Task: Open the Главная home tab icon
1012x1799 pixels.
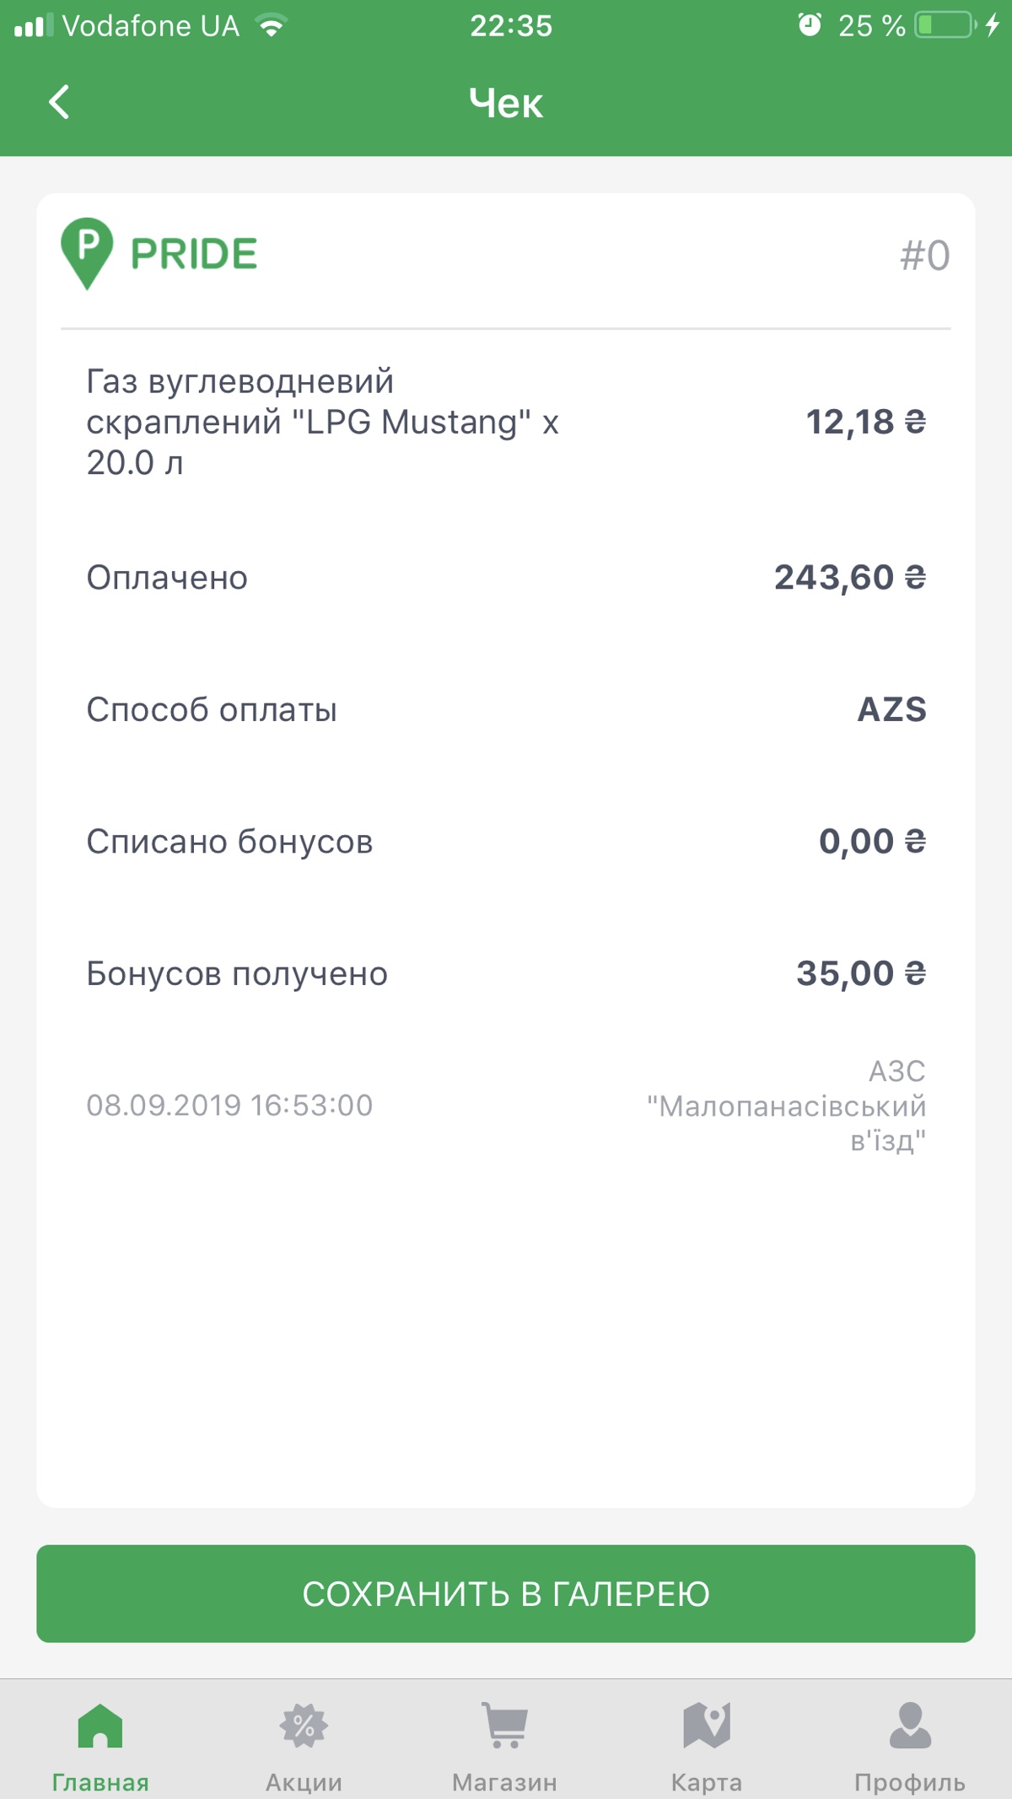Action: [x=100, y=1725]
